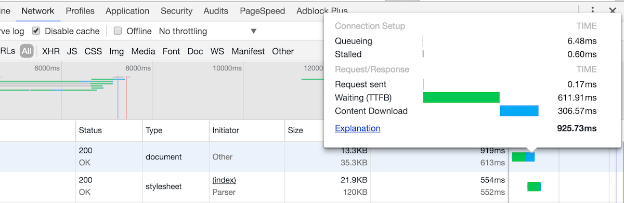The height and width of the screenshot is (203, 624).
Task: Open the (index) initiator link
Action: 224,180
